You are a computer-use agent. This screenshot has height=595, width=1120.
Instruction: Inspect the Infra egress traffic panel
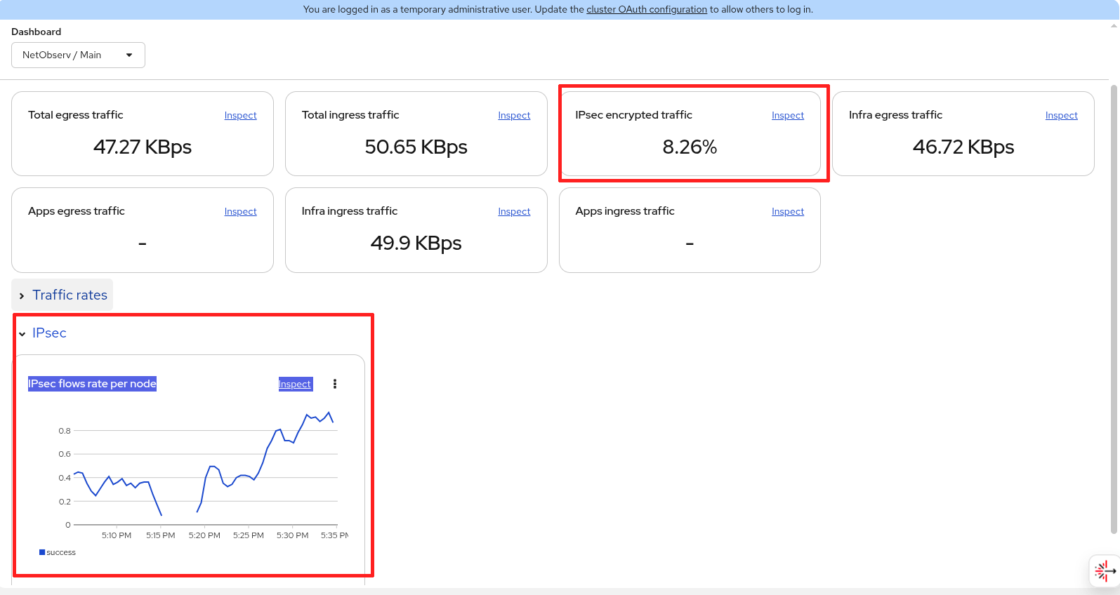click(x=1060, y=116)
